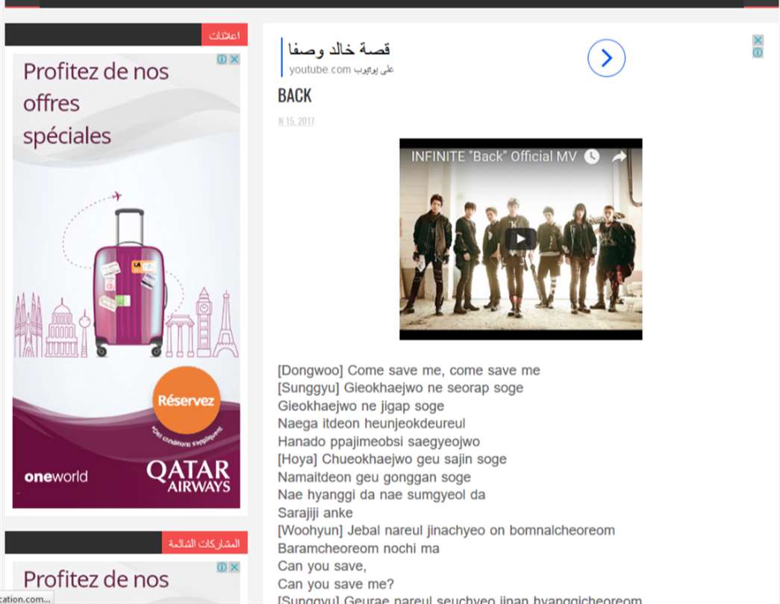
Task: Play the INFINITE Back video
Action: point(520,239)
